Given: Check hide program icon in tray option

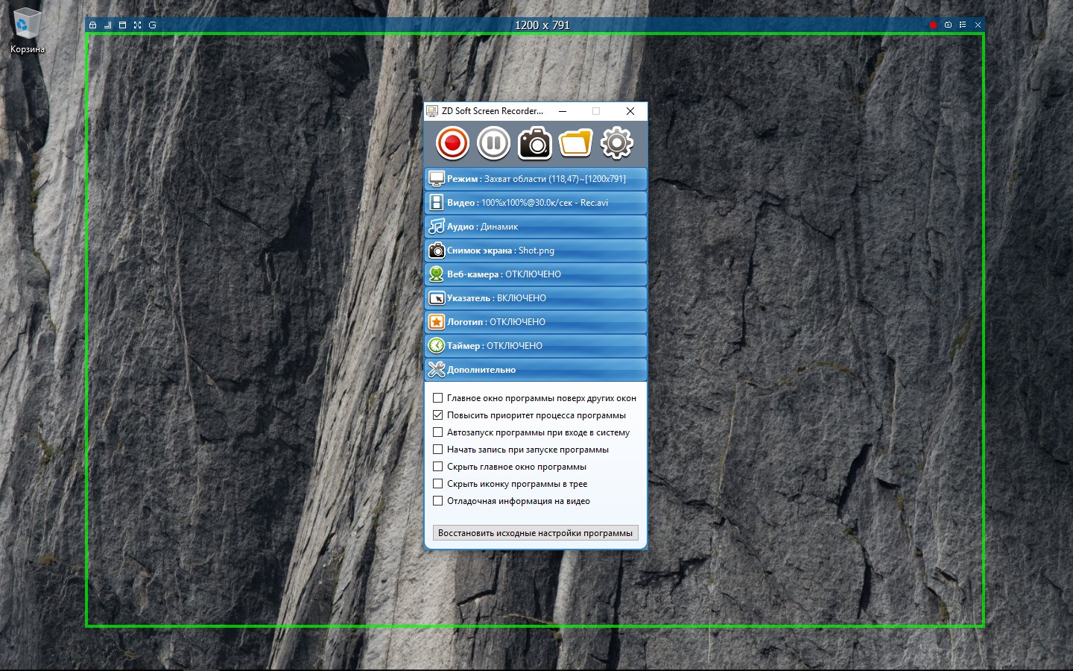Looking at the screenshot, I should 438,484.
